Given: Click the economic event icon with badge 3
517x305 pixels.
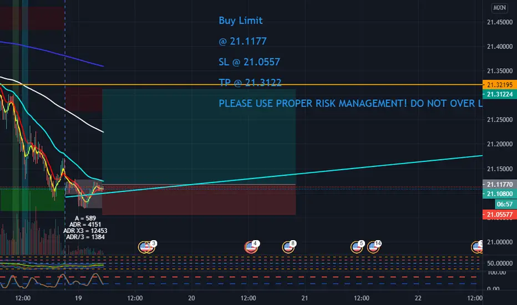Looking at the screenshot, I should pos(147,247).
